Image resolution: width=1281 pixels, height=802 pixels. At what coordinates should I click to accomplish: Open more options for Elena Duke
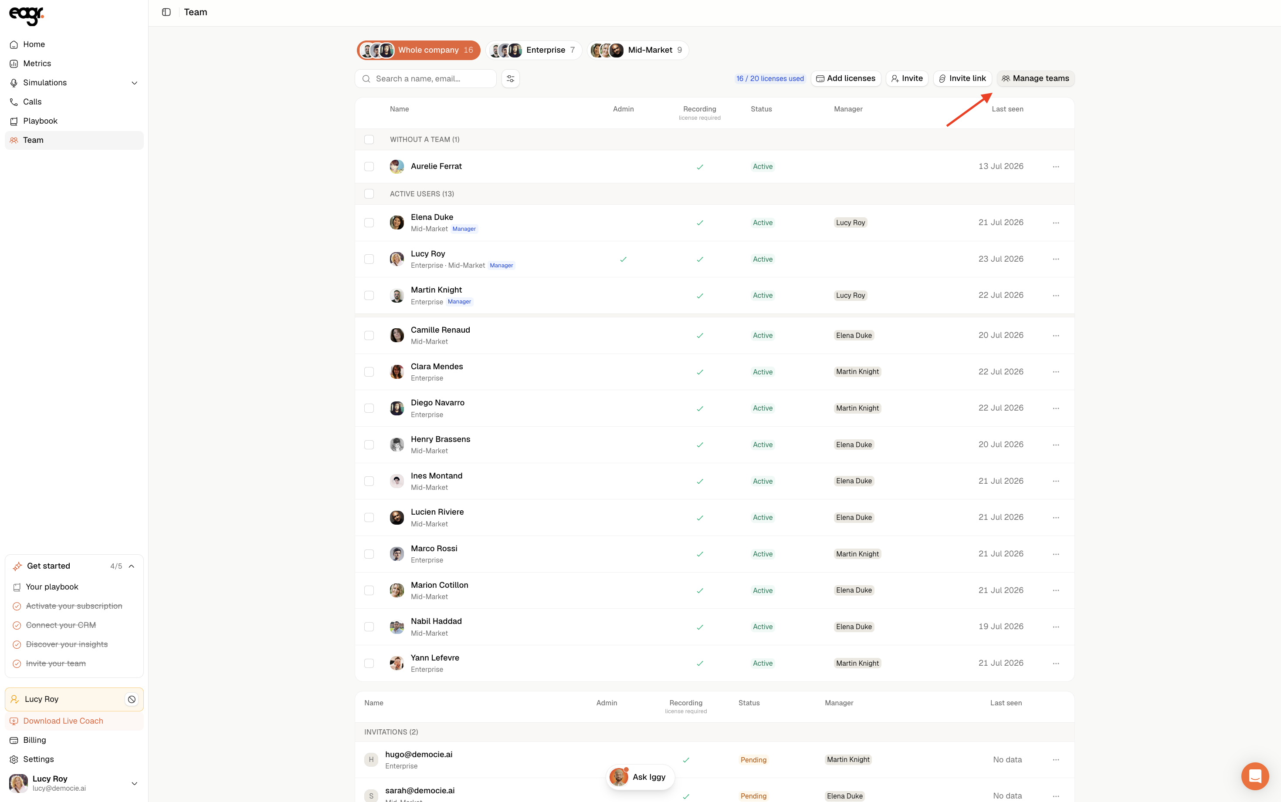click(x=1055, y=223)
